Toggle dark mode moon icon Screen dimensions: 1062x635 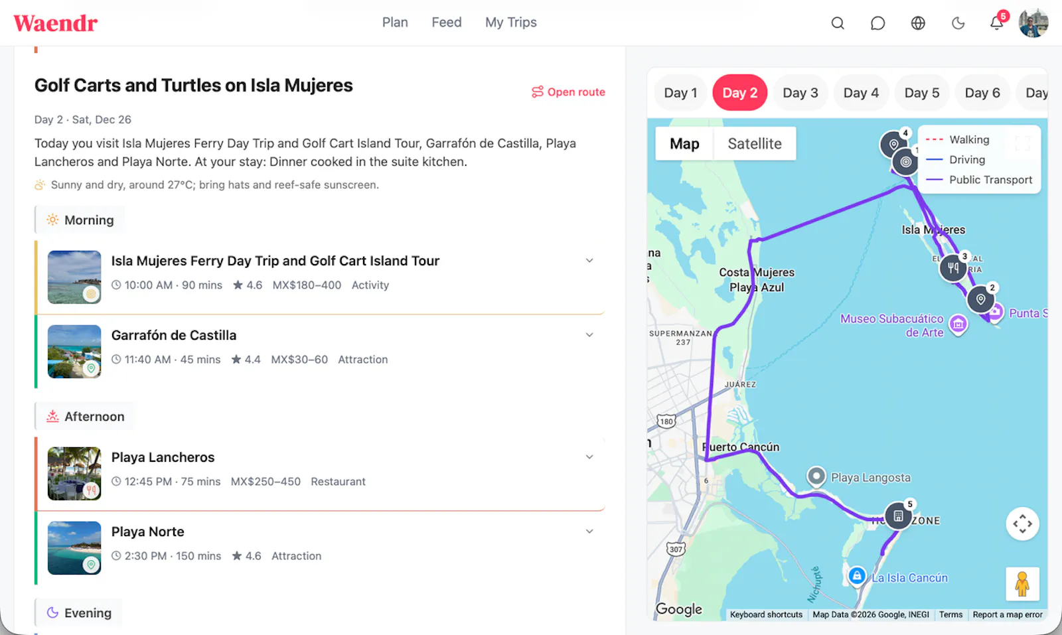(958, 23)
